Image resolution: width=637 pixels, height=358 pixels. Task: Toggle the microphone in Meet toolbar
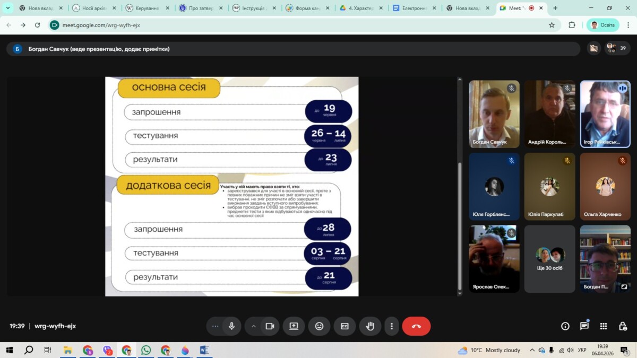(231, 326)
